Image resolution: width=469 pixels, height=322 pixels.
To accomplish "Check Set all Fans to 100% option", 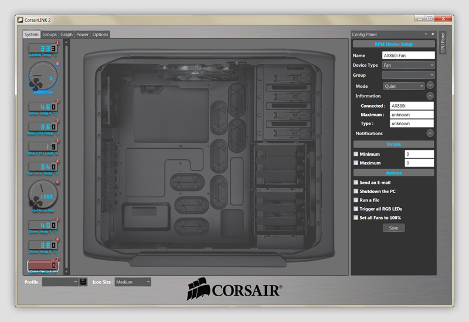I will (356, 217).
